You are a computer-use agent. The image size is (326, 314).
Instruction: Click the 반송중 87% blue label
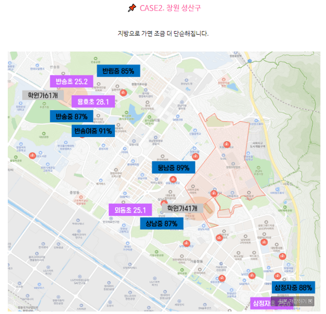(71, 116)
